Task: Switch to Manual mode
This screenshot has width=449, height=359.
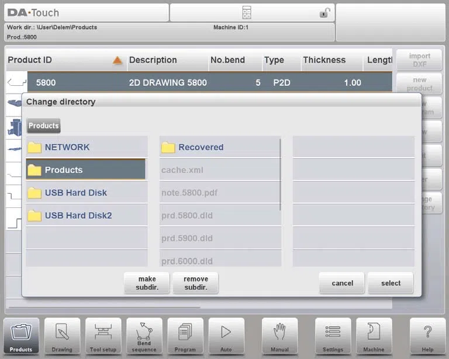Action: pyautogui.click(x=280, y=336)
